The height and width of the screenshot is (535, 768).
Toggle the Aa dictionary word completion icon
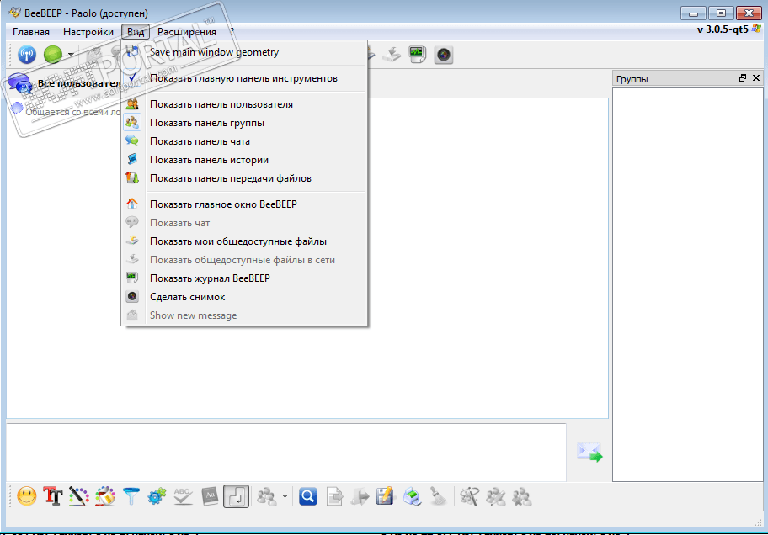pos(210,496)
